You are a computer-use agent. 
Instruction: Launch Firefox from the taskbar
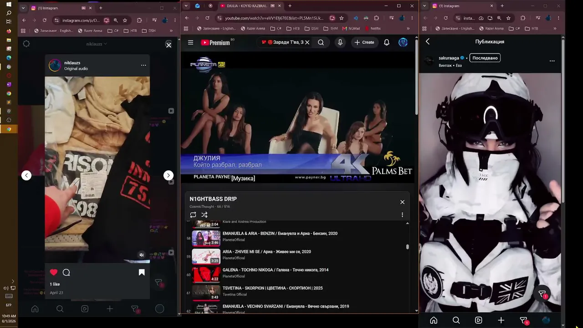click(x=9, y=31)
